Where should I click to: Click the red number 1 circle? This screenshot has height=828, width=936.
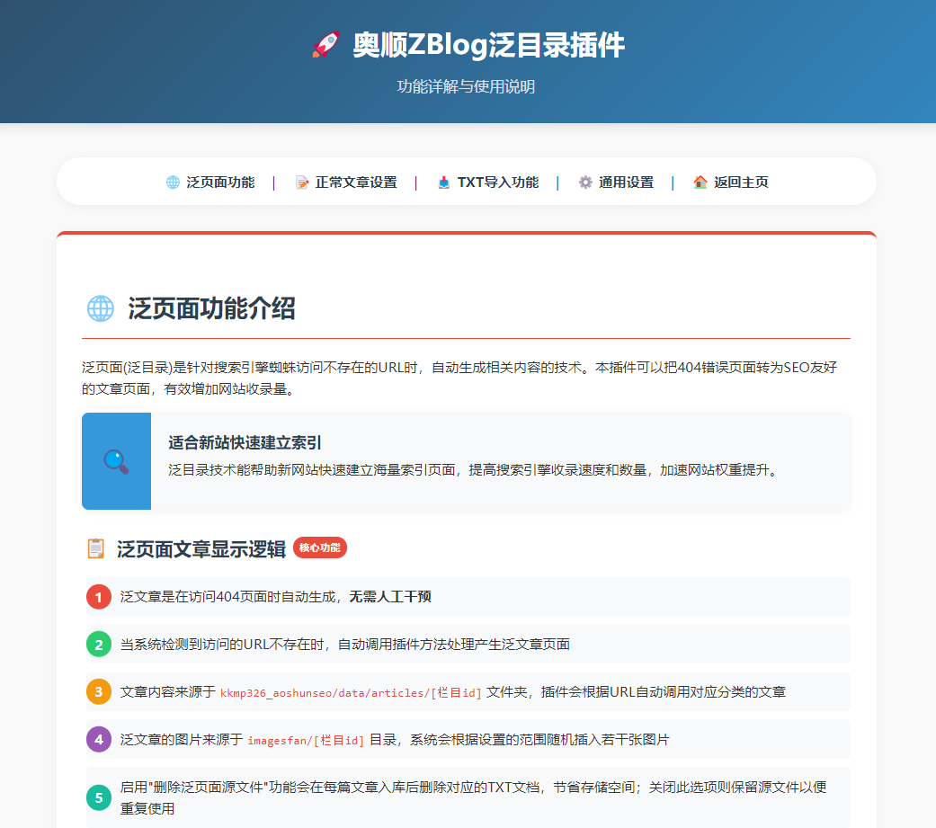point(99,596)
